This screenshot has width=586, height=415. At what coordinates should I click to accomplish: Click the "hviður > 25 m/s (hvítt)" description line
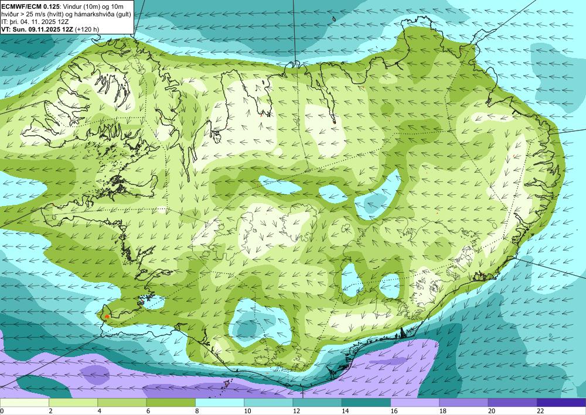[x=32, y=14]
